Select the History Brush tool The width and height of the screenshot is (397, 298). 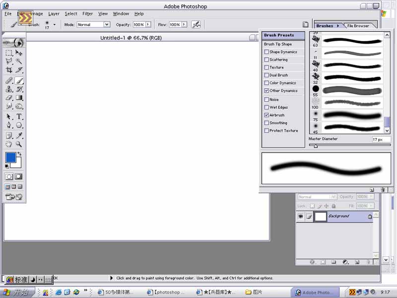19,89
